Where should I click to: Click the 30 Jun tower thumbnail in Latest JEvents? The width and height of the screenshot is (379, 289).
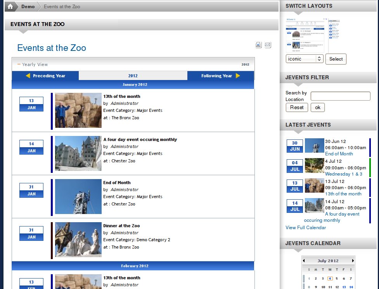pyautogui.click(x=315, y=145)
